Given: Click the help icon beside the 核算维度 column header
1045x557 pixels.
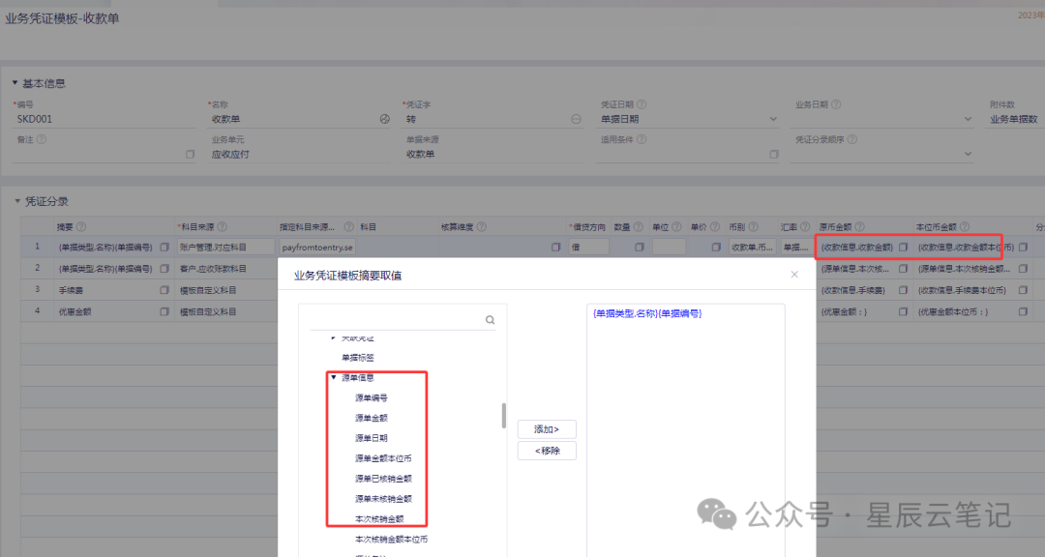Looking at the screenshot, I should [481, 227].
